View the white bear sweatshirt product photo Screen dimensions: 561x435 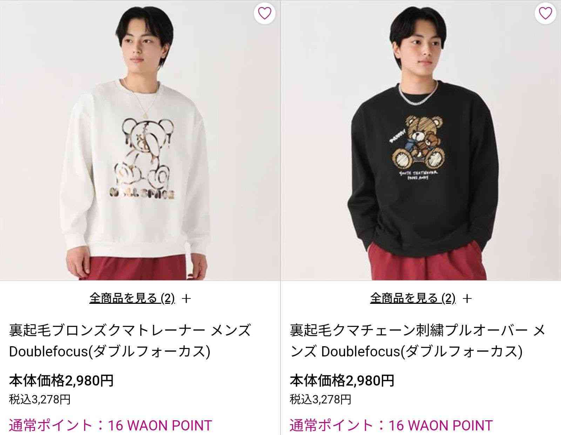(x=140, y=140)
